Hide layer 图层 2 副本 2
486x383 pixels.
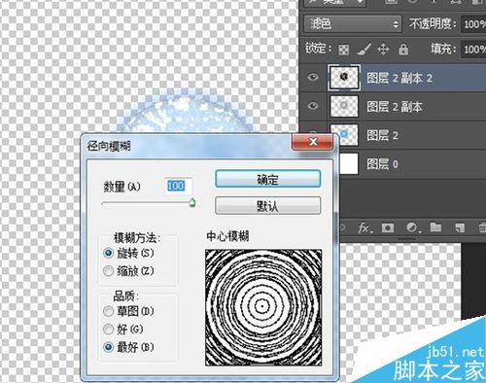(x=313, y=77)
